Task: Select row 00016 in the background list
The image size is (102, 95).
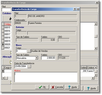Action: click(7, 31)
